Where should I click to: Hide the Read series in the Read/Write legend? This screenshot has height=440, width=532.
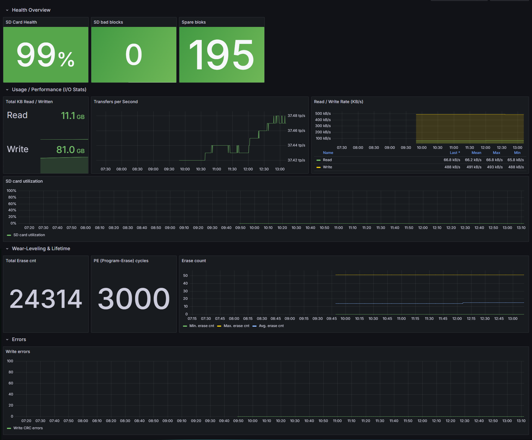tap(328, 160)
